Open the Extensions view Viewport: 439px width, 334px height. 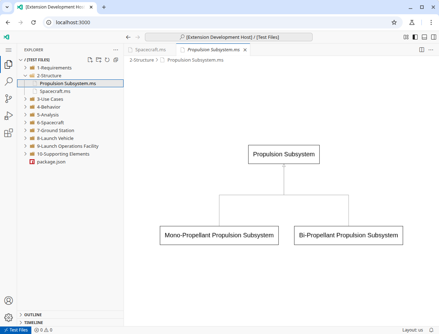[9, 133]
